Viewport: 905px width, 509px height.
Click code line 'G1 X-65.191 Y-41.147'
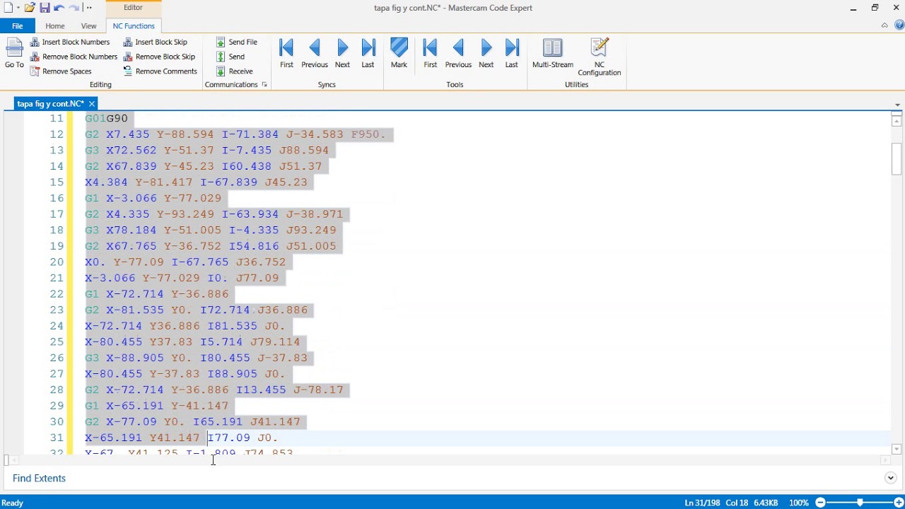point(157,406)
